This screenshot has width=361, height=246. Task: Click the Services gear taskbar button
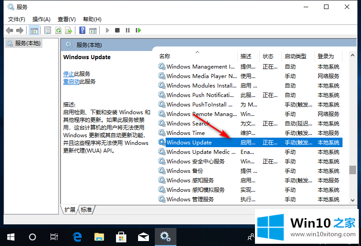click(166, 237)
